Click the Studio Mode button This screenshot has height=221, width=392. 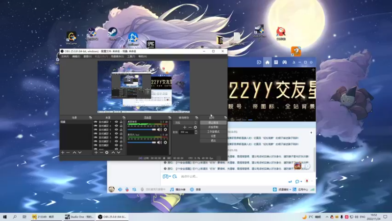213,132
